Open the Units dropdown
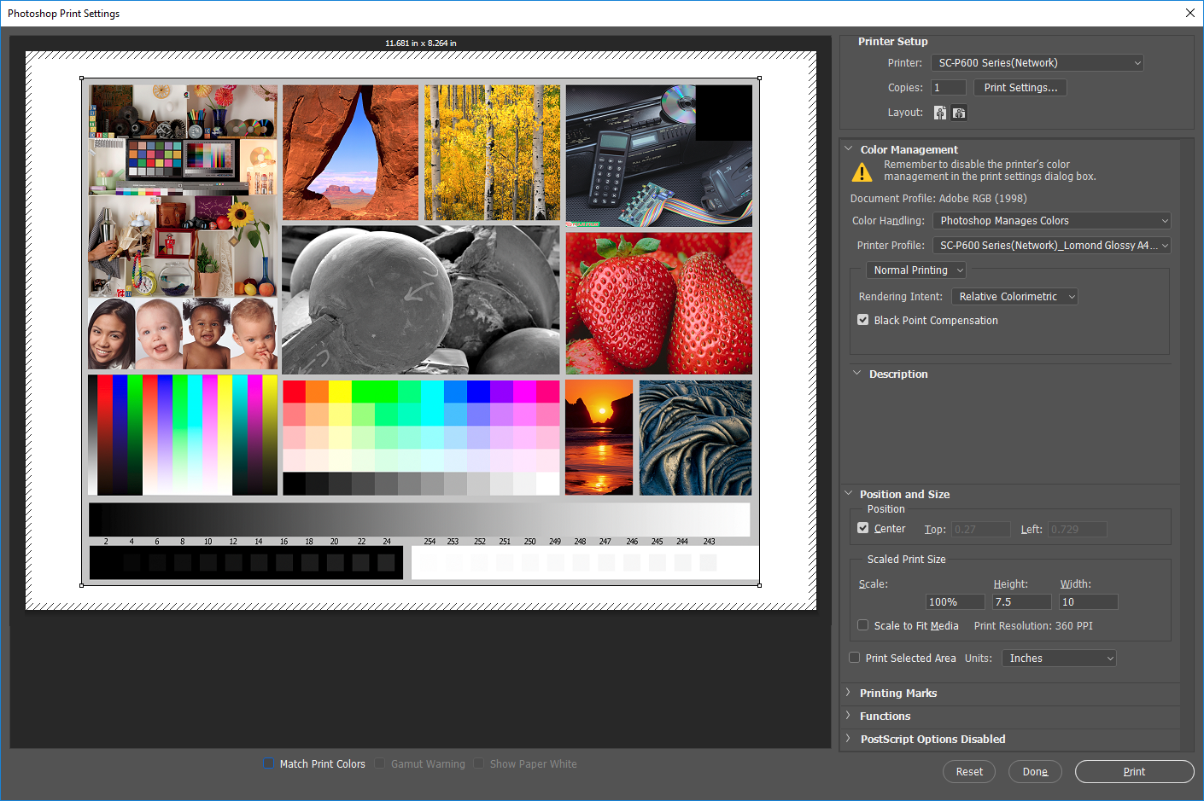 click(x=1059, y=658)
